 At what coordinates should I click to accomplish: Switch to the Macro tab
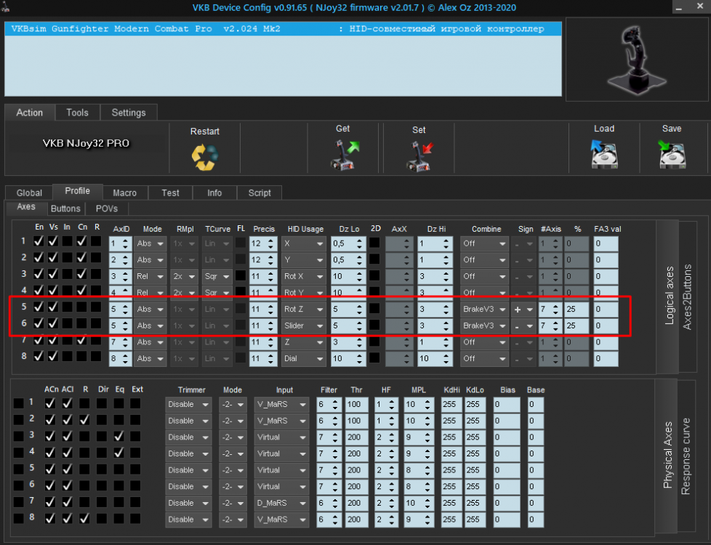coord(124,193)
